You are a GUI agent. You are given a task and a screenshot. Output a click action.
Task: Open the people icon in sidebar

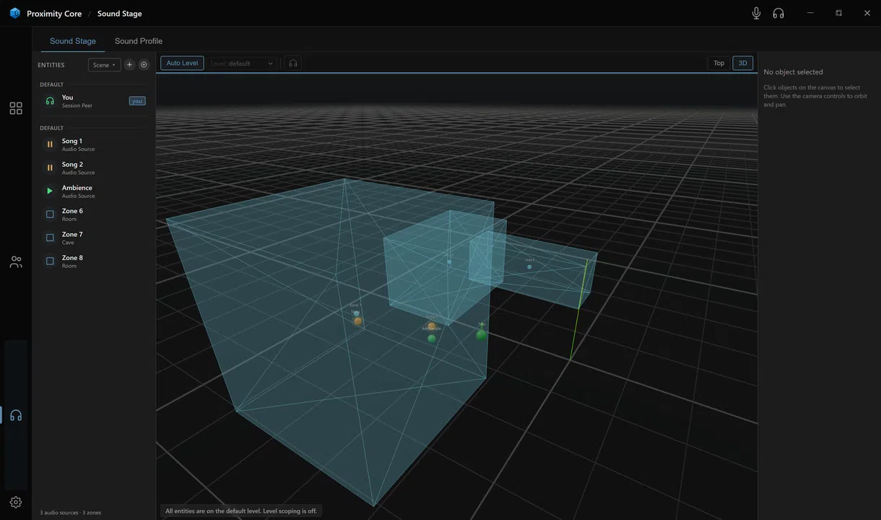[x=16, y=262]
